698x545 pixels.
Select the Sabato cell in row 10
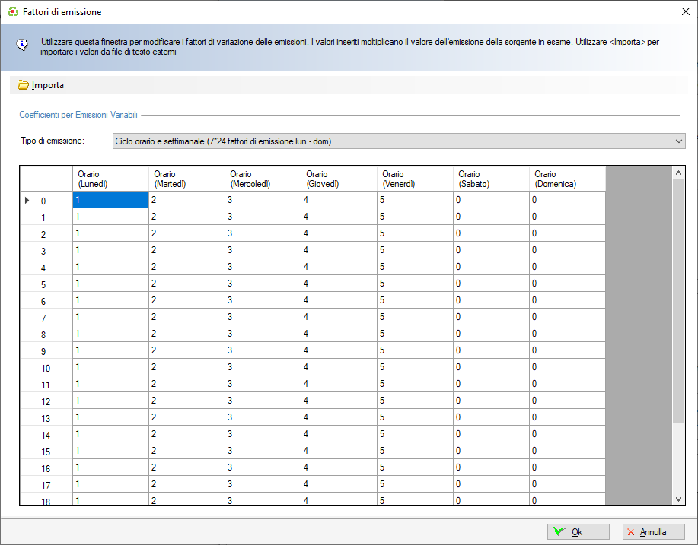pos(490,367)
